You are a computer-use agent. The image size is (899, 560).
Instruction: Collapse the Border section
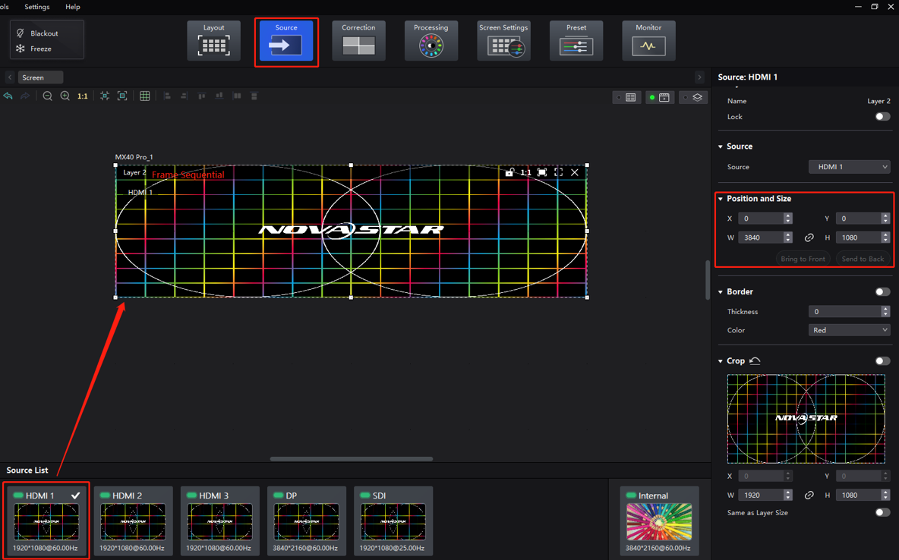point(721,291)
